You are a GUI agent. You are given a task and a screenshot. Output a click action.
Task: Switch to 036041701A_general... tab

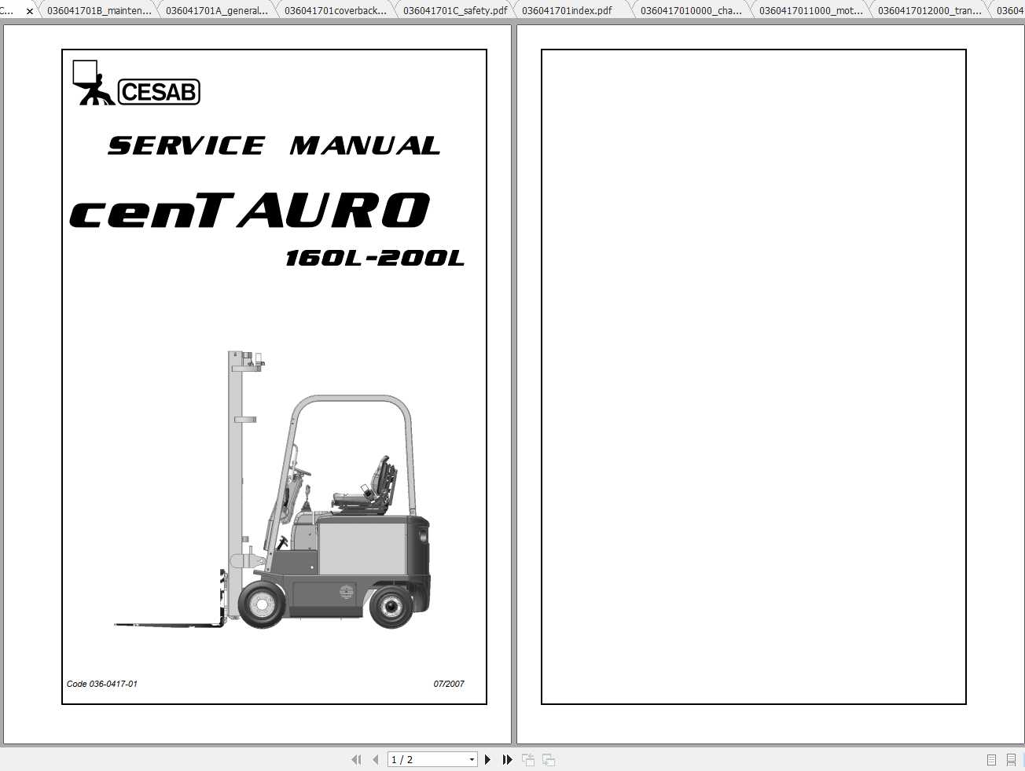[217, 10]
